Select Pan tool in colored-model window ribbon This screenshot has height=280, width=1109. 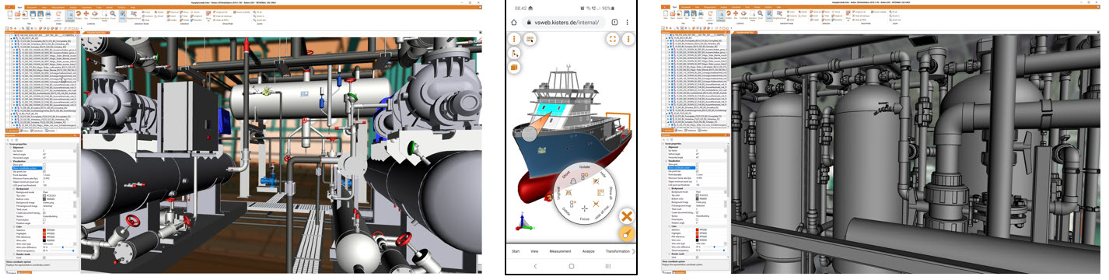pyautogui.click(x=86, y=15)
